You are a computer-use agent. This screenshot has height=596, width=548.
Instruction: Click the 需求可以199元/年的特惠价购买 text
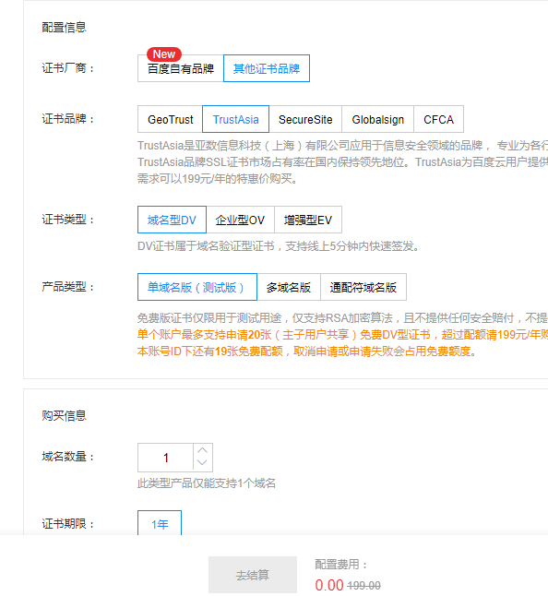coord(217,179)
